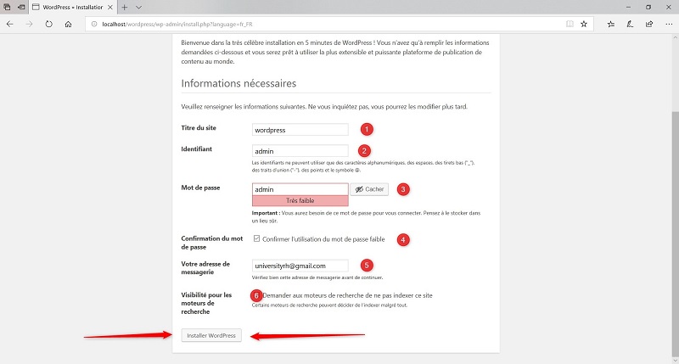Select the WordPress Installation tab
This screenshot has height=364, width=679.
72,8
